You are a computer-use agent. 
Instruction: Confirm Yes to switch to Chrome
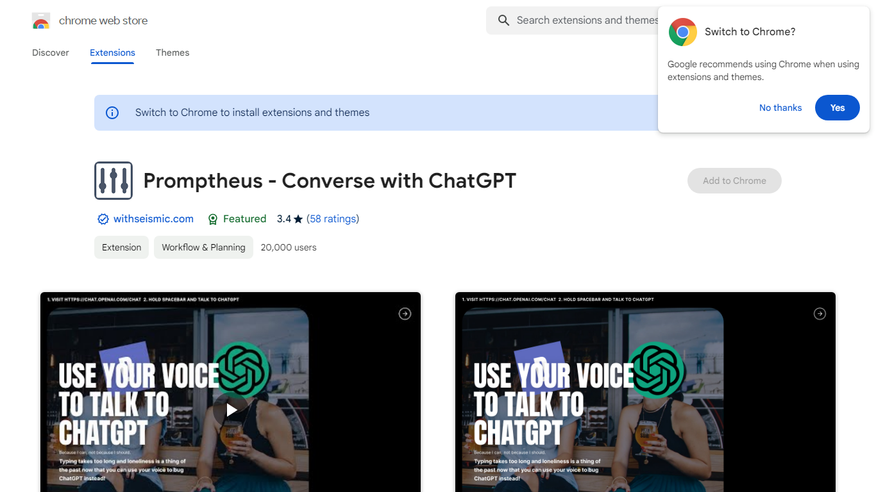pyautogui.click(x=837, y=108)
